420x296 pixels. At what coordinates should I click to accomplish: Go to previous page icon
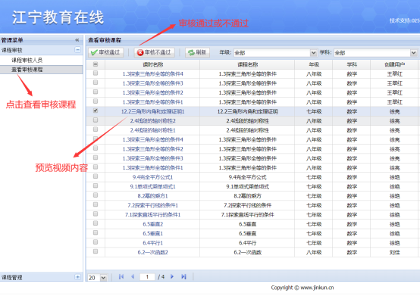point(133,277)
